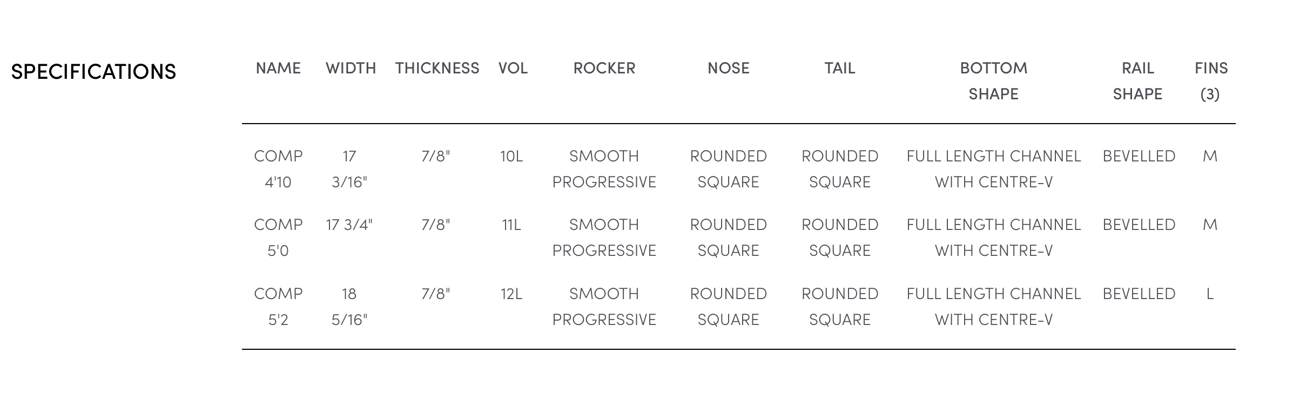Click the NOSE column header
Viewport: 1293px width, 393px height.
(728, 69)
